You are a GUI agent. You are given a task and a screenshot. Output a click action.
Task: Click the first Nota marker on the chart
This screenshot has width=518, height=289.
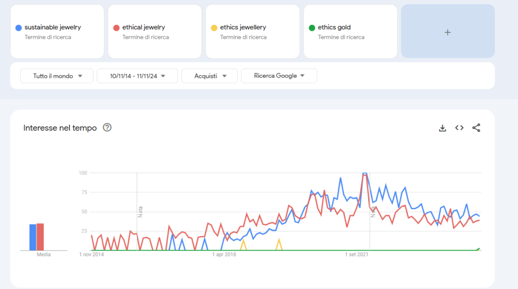click(141, 211)
